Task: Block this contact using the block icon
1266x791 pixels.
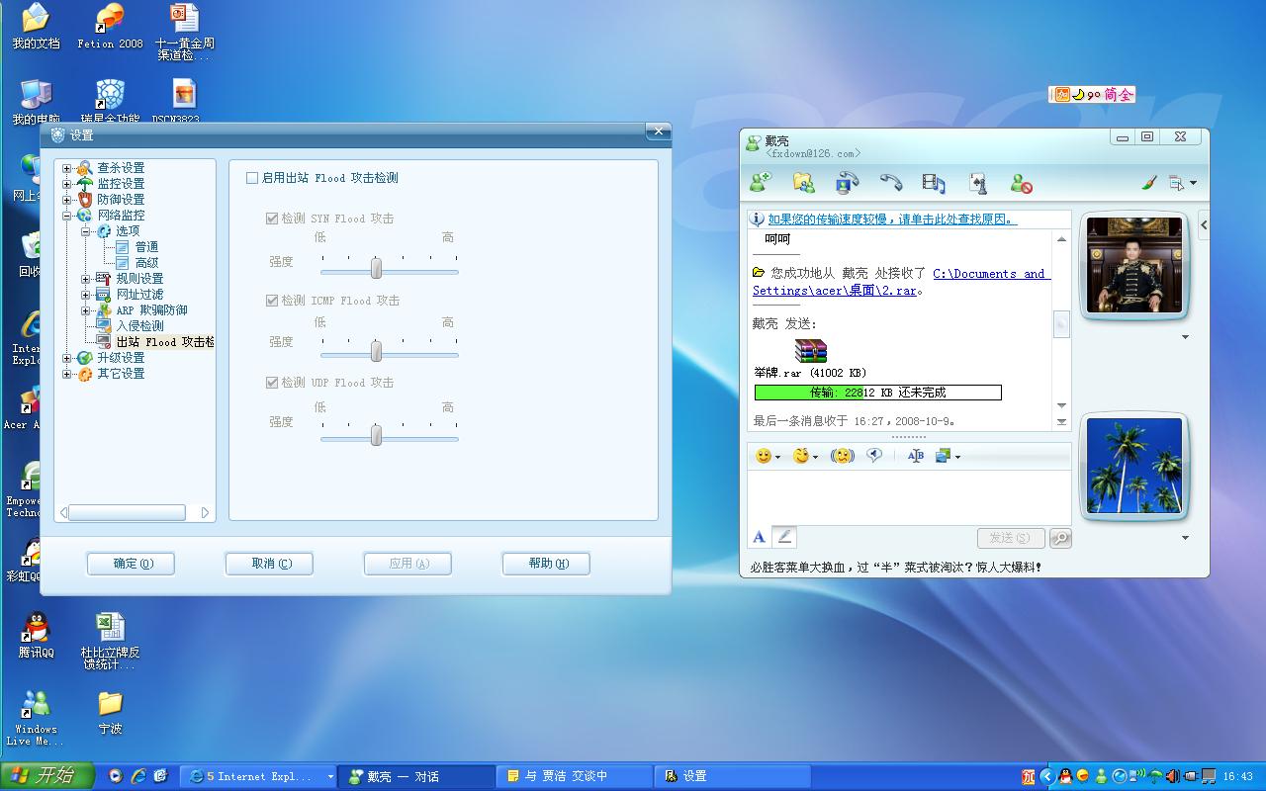Action: click(1021, 183)
